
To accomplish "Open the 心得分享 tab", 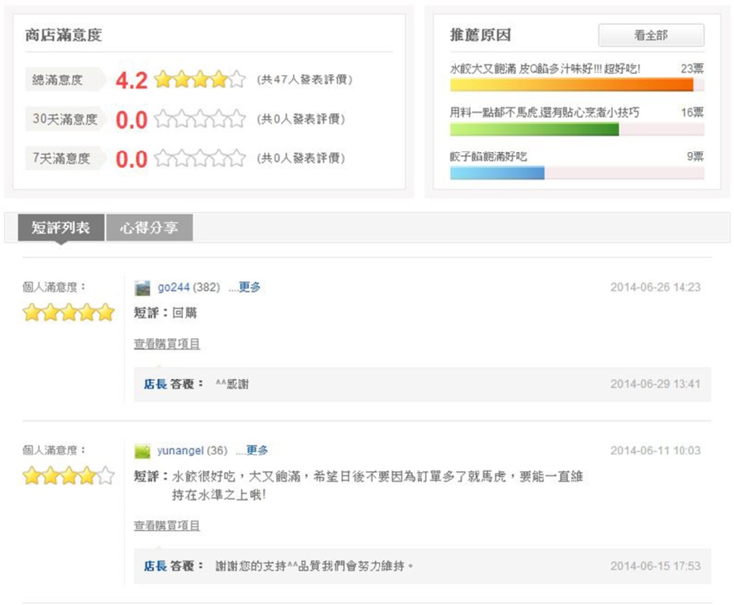I will pyautogui.click(x=149, y=228).
